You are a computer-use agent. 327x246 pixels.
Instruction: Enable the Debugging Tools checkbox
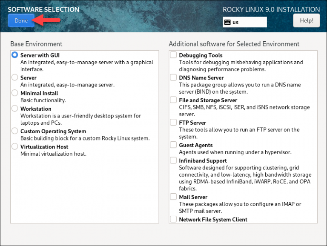click(x=173, y=55)
